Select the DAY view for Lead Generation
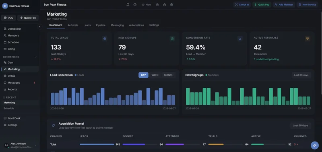 pos(143,75)
